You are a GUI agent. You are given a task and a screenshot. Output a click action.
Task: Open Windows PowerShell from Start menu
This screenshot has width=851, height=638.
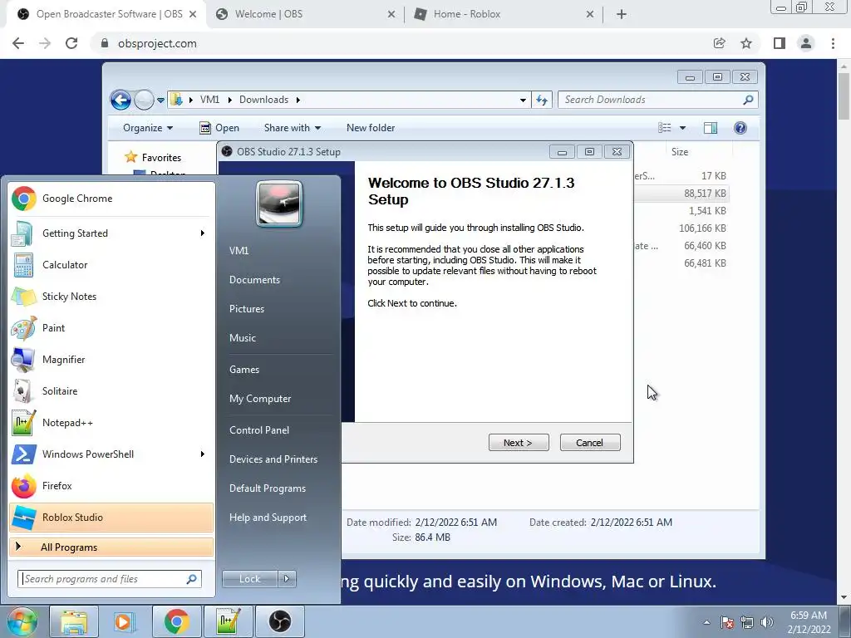point(111,454)
